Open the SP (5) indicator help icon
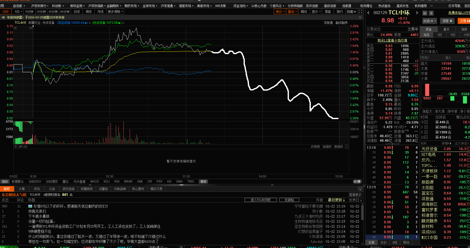 coord(16,147)
